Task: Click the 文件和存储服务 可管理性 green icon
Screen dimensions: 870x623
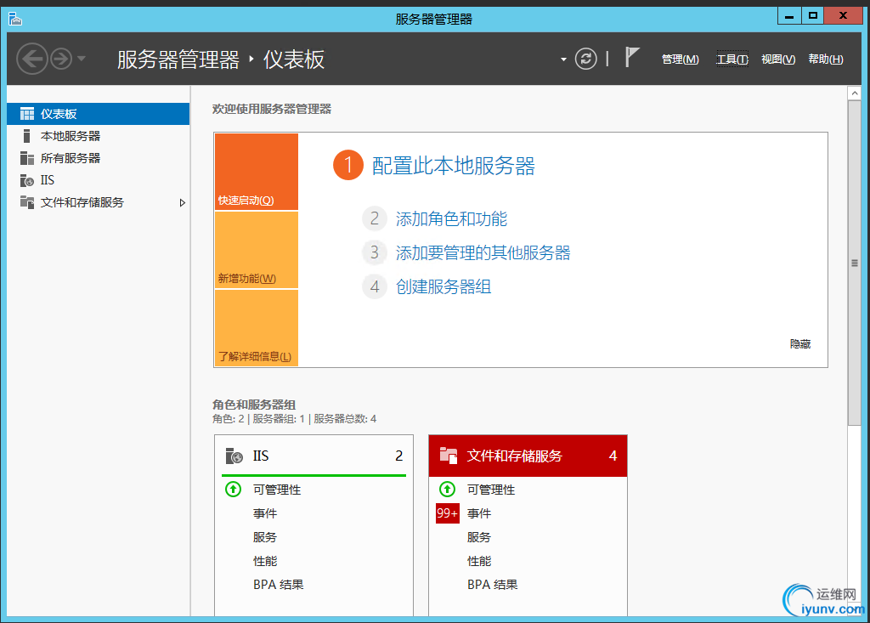Action: 447,490
